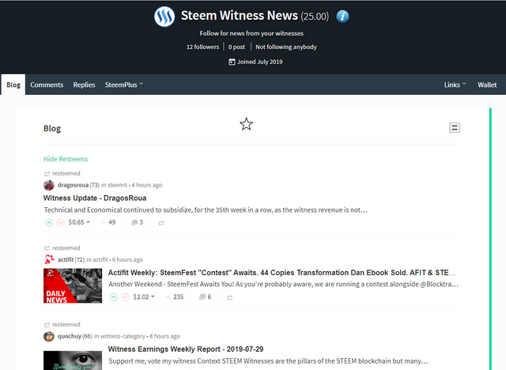Screen dimensions: 506x370
Task: Open the blue info icon
Action: click(x=342, y=16)
